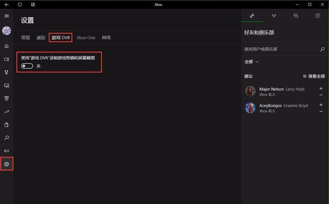
Task: Remove Major Nelson suggestion with minus
Action: tap(321, 95)
